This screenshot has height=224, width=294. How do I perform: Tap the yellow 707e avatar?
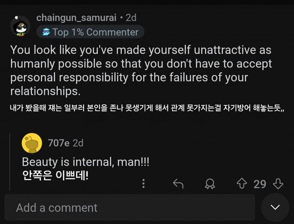point(32,143)
